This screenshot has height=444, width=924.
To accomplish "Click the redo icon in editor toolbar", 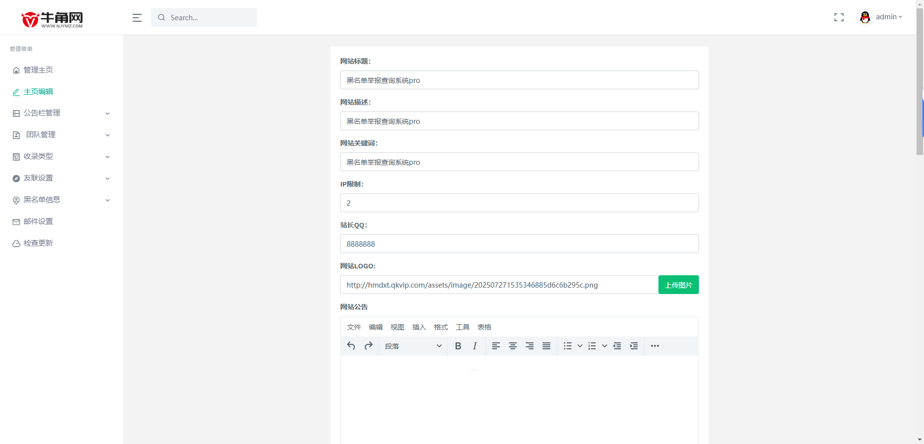I will click(x=368, y=346).
